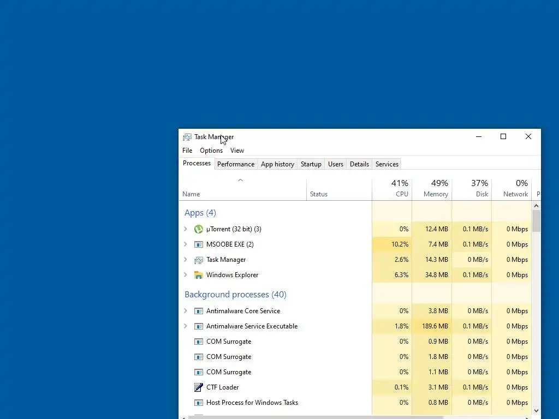Click the Antimalware Core Service icon
559x419 pixels.
tap(199, 311)
